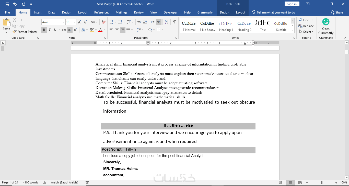Click the Tell me what you want search box
The width and height of the screenshot is (349, 186).
273,12
